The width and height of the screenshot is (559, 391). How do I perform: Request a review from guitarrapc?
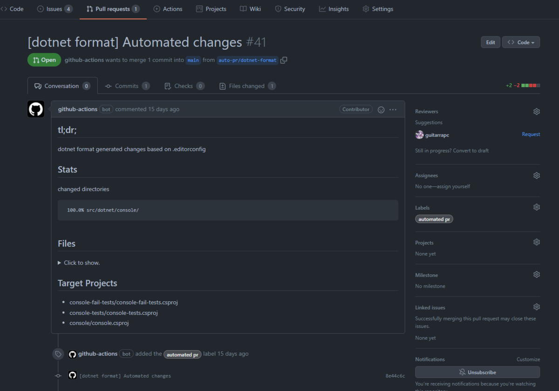pyautogui.click(x=531, y=134)
